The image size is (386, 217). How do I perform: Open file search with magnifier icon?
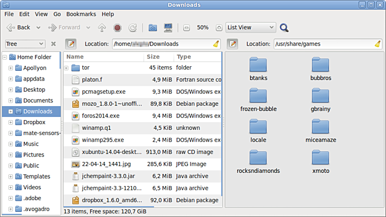284,28
